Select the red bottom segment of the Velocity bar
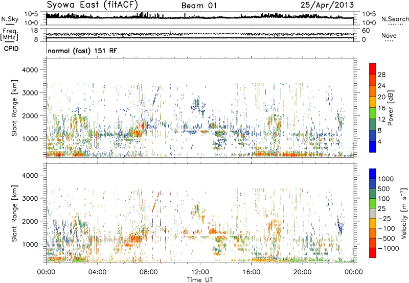Image resolution: width=409 pixels, height=283 pixels. tap(373, 253)
